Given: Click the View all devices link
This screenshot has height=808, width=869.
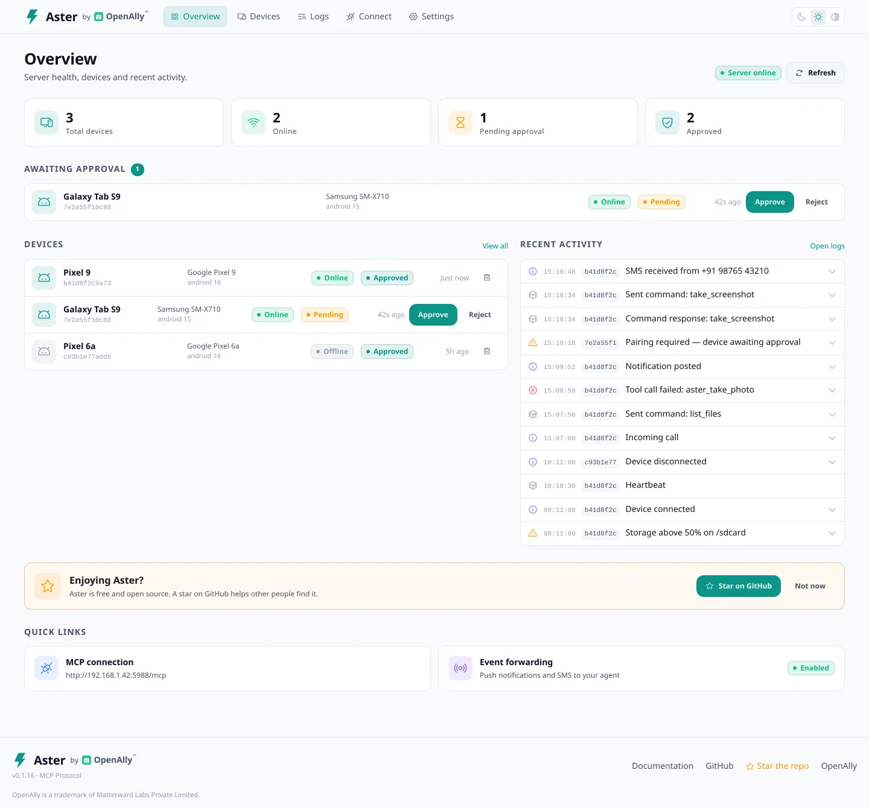Looking at the screenshot, I should [495, 246].
